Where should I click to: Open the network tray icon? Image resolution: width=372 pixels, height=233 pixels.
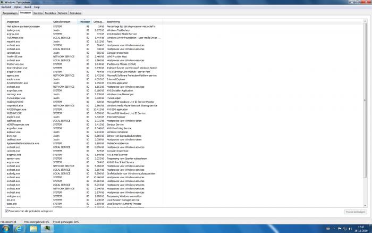click(345, 229)
